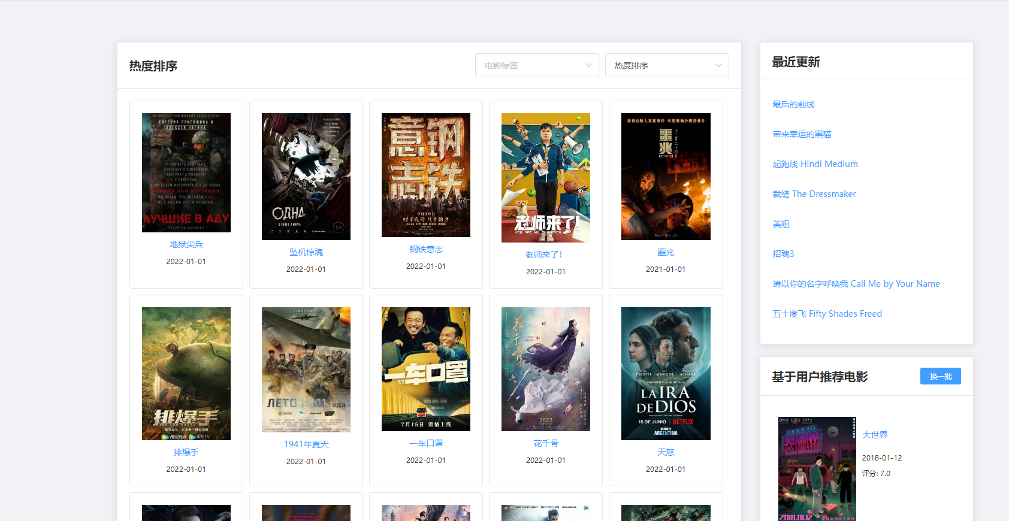The width and height of the screenshot is (1009, 521).
Task: Click the 最近更新 panel heading
Action: pos(796,62)
